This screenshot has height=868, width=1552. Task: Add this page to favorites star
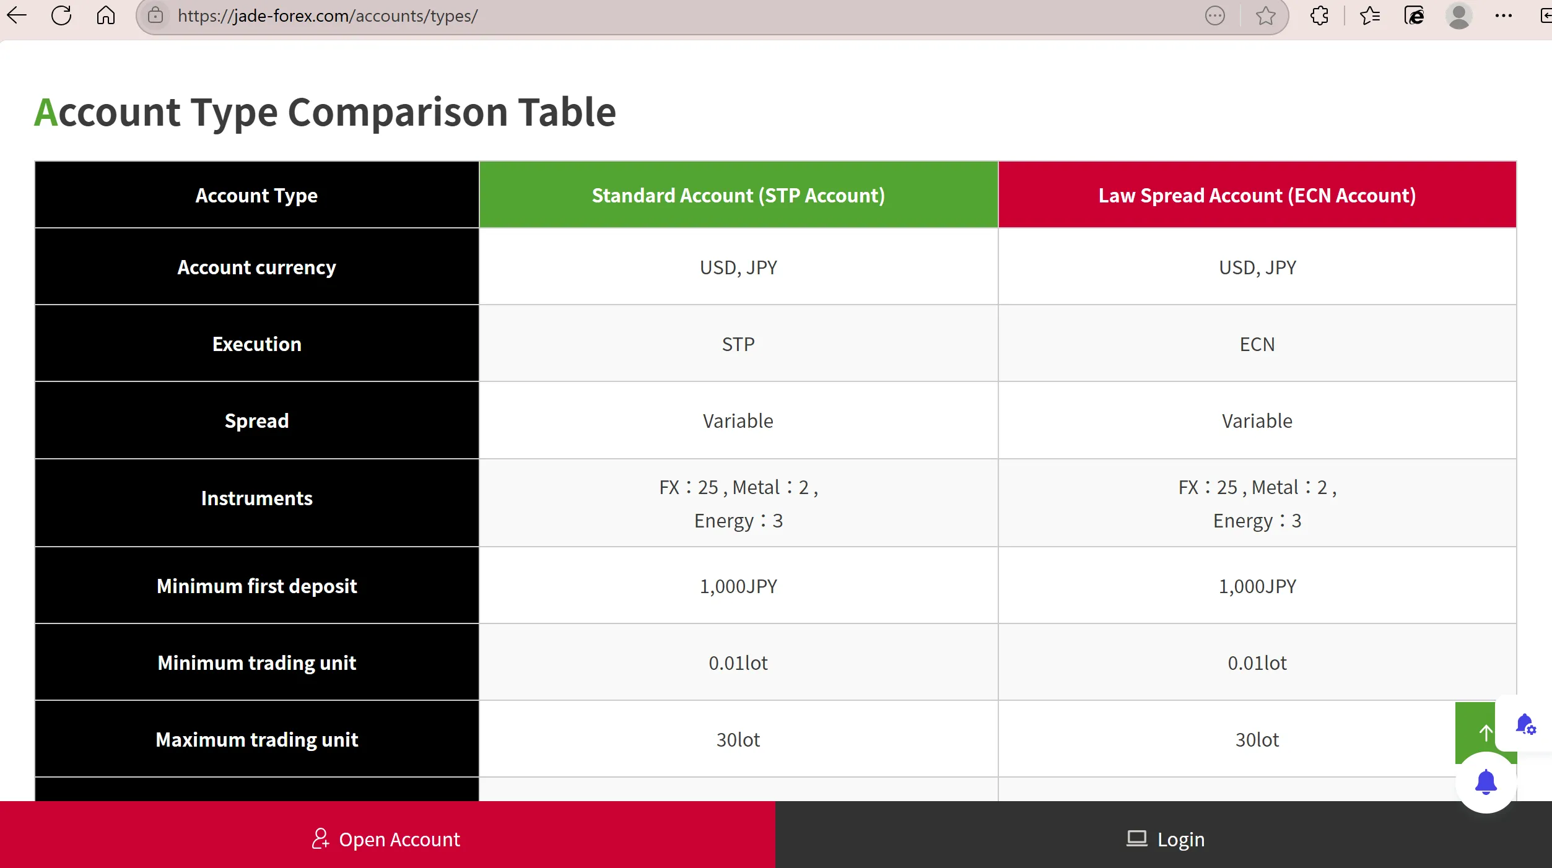point(1266,15)
